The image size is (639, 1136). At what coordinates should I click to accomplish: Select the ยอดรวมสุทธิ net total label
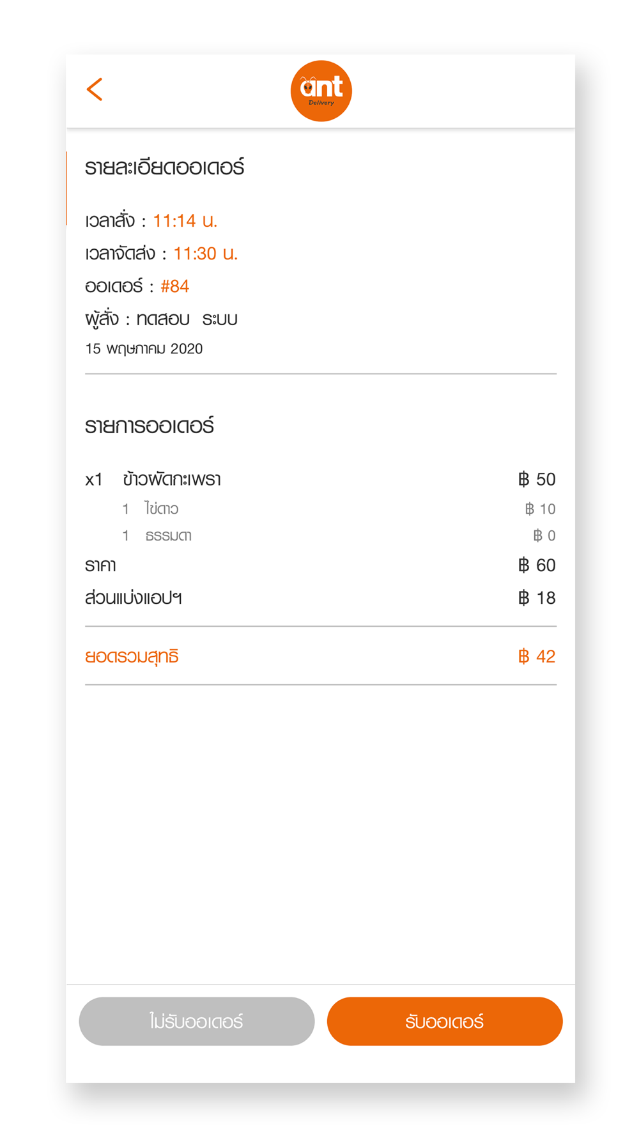[132, 656]
